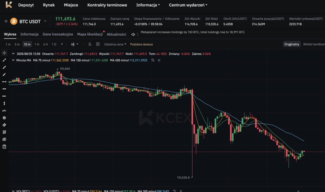The height and width of the screenshot is (192, 325).
Task: Select the Fibonacci retracement lines tool
Action: [x=4, y=132]
